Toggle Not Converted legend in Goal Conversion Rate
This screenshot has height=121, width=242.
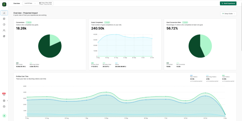coord(180,64)
